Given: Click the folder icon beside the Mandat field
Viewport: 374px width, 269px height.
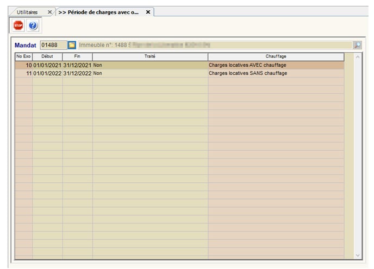Looking at the screenshot, I should coord(72,45).
